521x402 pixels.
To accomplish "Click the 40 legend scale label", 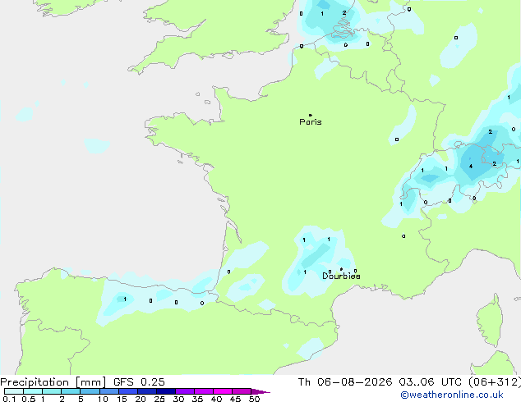I will tap(217, 399).
